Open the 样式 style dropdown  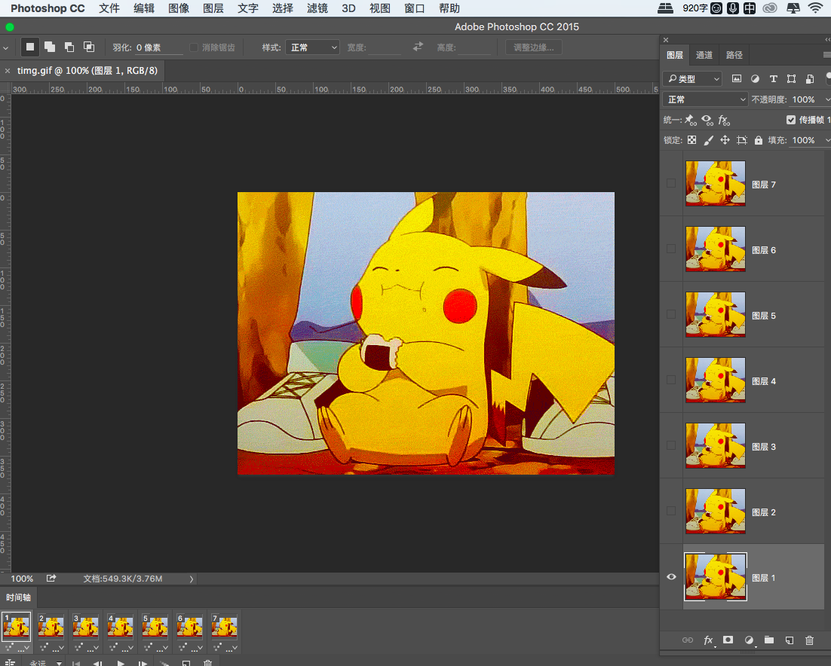coord(312,47)
